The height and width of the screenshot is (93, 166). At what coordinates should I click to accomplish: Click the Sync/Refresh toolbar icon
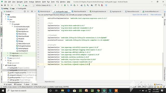(8, 5)
